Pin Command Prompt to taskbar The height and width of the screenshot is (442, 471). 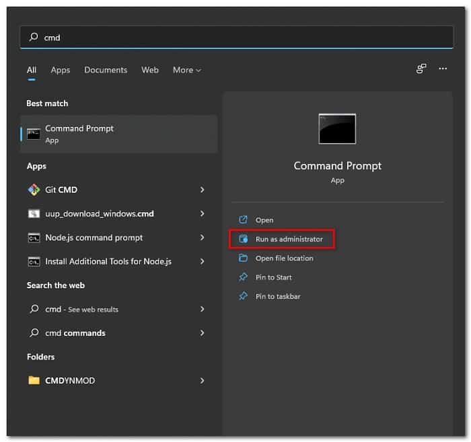(x=277, y=296)
